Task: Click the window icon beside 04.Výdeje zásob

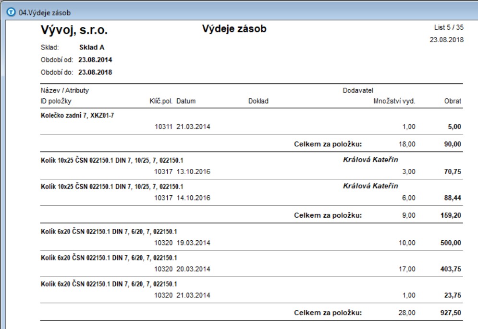Action: 11,12
